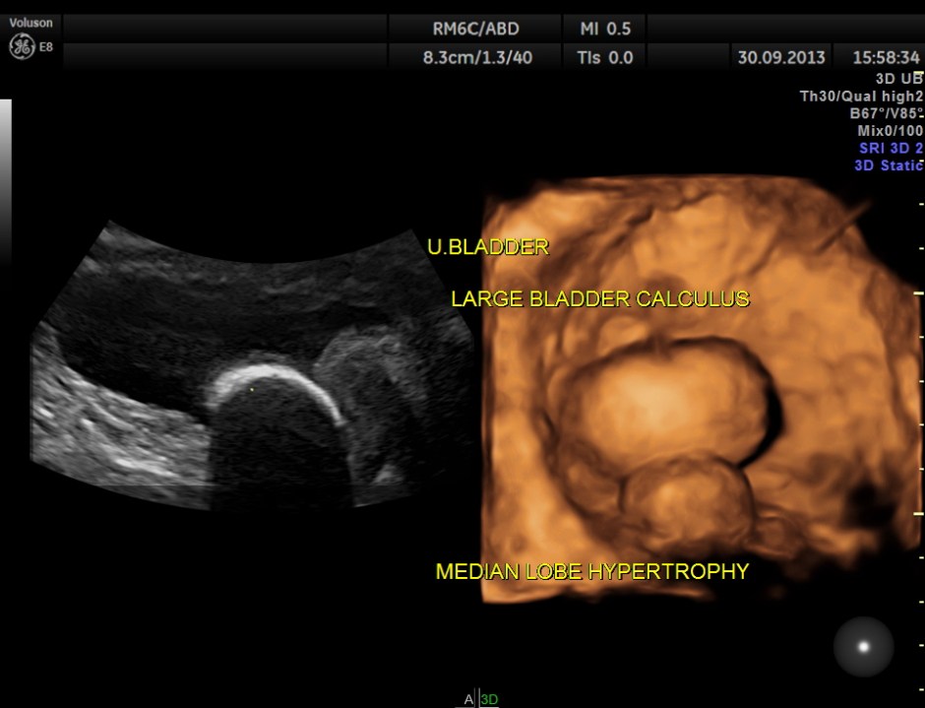925x708 pixels.
Task: Click the 8.3cm/1.3/40 depth field
Action: [477, 57]
